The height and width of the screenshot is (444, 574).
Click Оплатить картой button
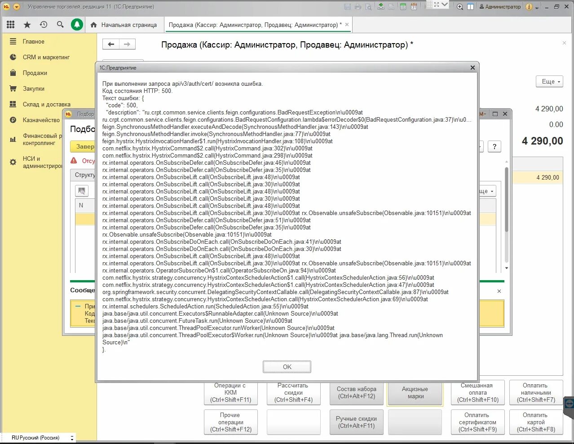pyautogui.click(x=536, y=422)
